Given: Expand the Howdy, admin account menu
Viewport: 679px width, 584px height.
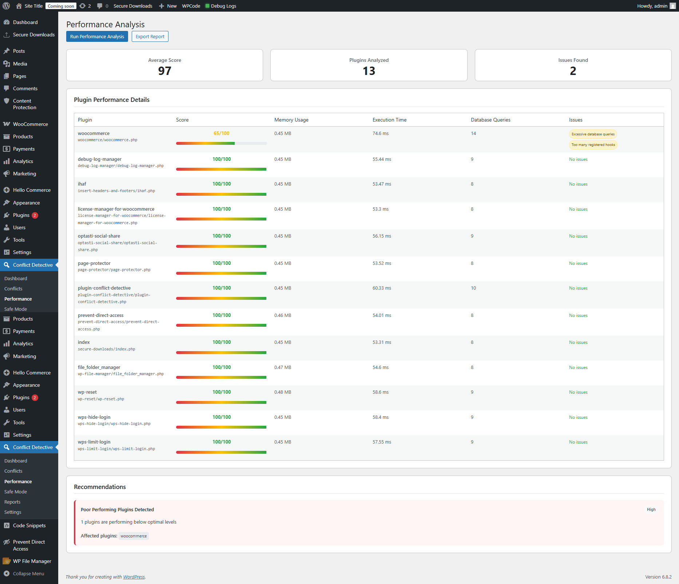Looking at the screenshot, I should pos(652,6).
